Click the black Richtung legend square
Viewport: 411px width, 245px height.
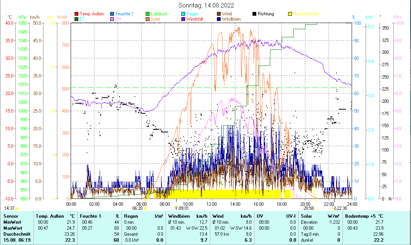tap(254, 14)
